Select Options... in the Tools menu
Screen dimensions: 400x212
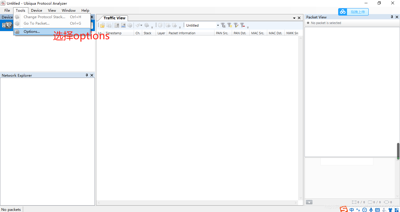52,32
